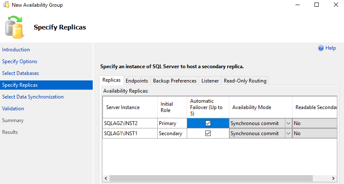Image resolution: width=344 pixels, height=184 pixels.
Task: Click the window icon in the title bar
Action: coord(5,5)
